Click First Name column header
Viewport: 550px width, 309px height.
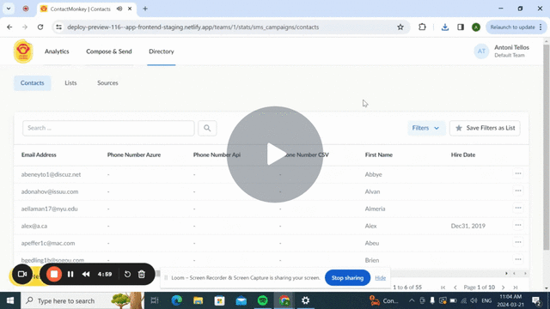click(379, 154)
